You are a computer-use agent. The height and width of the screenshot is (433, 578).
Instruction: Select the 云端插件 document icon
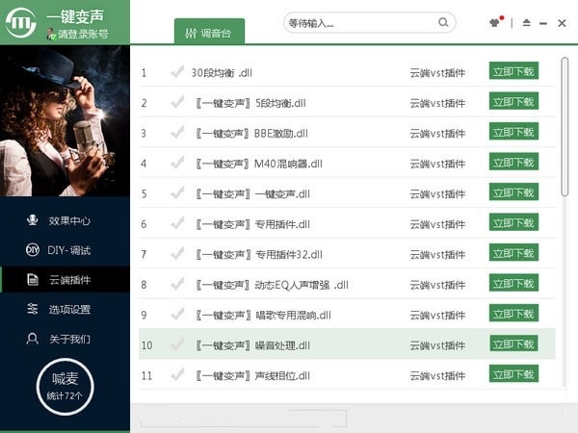click(x=31, y=280)
